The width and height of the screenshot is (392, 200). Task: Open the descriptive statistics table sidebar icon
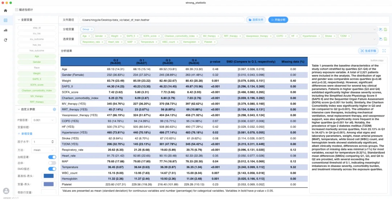pos(5,20)
